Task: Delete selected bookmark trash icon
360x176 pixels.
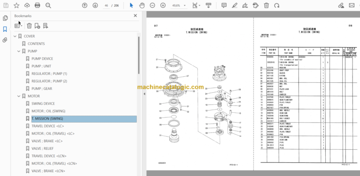Action: (x=29, y=26)
